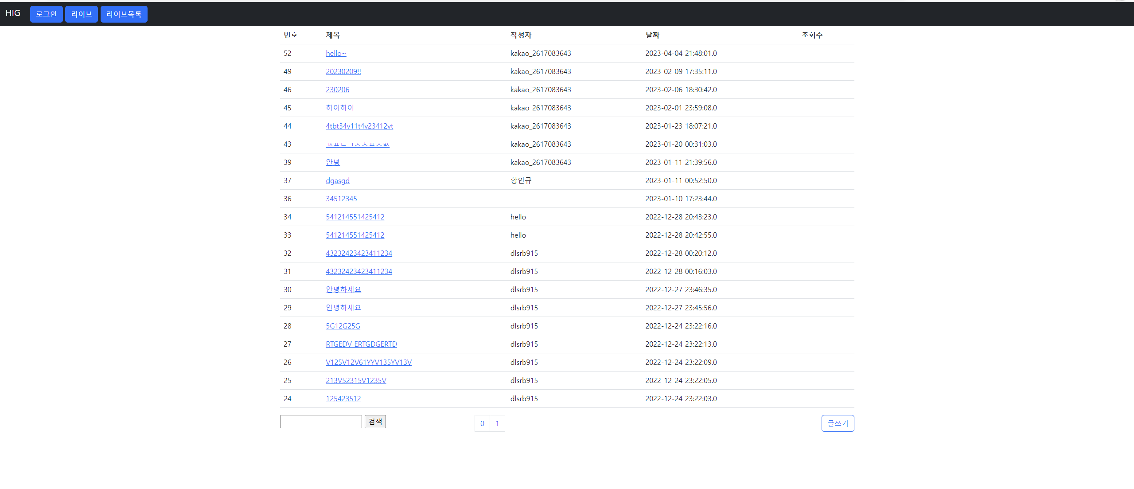1134x489 pixels.
Task: Open the post titled 20230209!!
Action: 343,71
